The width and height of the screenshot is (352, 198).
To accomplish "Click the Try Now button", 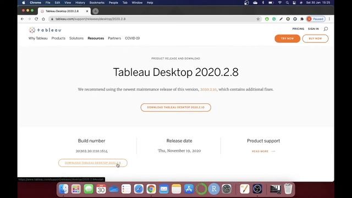I will pos(287,38).
